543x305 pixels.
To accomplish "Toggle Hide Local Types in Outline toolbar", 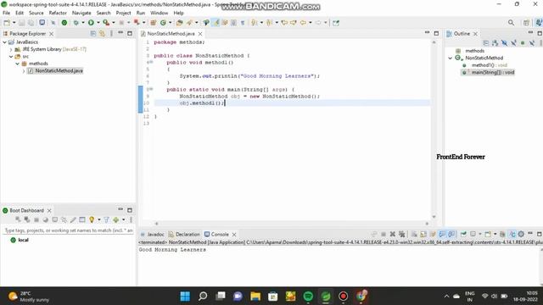I will [x=532, y=43].
